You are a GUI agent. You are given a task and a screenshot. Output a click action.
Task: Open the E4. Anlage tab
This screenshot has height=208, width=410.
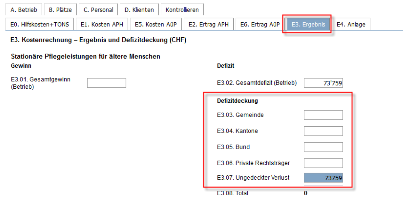[351, 24]
